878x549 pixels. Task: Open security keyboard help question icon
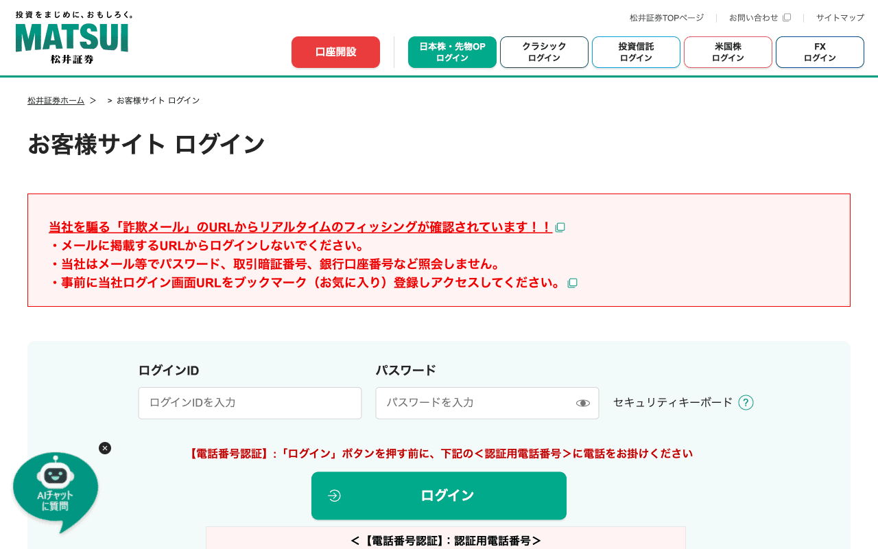point(746,403)
